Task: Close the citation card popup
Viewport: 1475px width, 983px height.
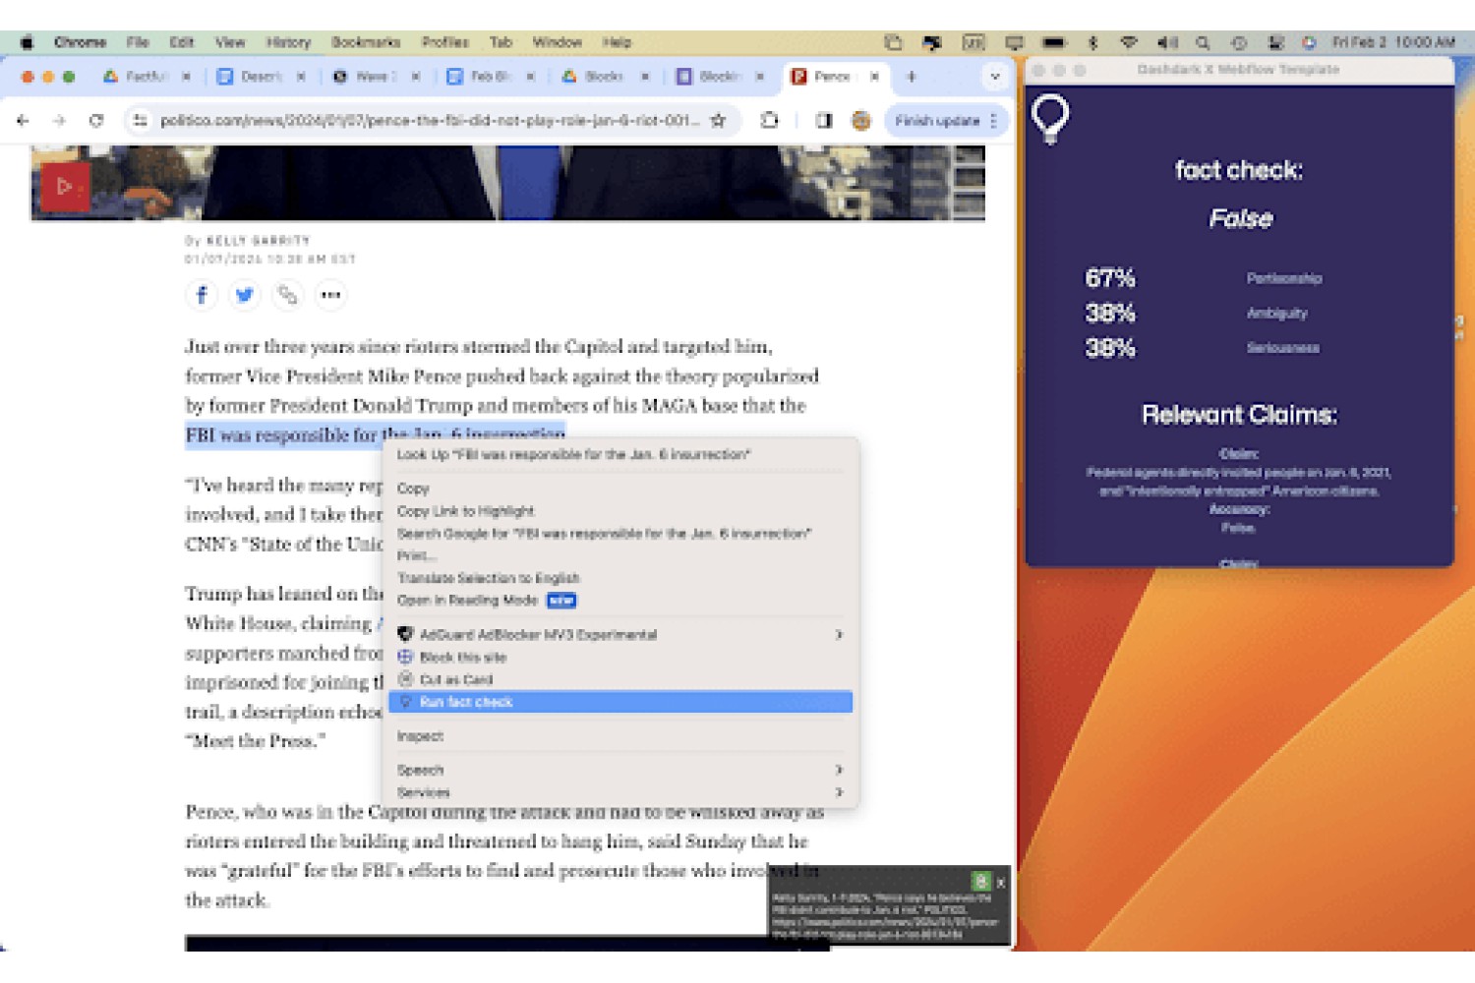Action: tap(1001, 883)
